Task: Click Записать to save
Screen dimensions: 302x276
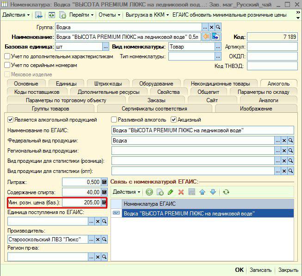Action: (260, 270)
